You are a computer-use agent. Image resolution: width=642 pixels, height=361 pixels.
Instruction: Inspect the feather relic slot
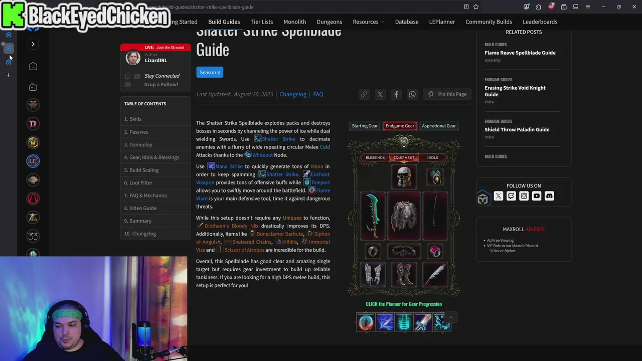(435, 274)
